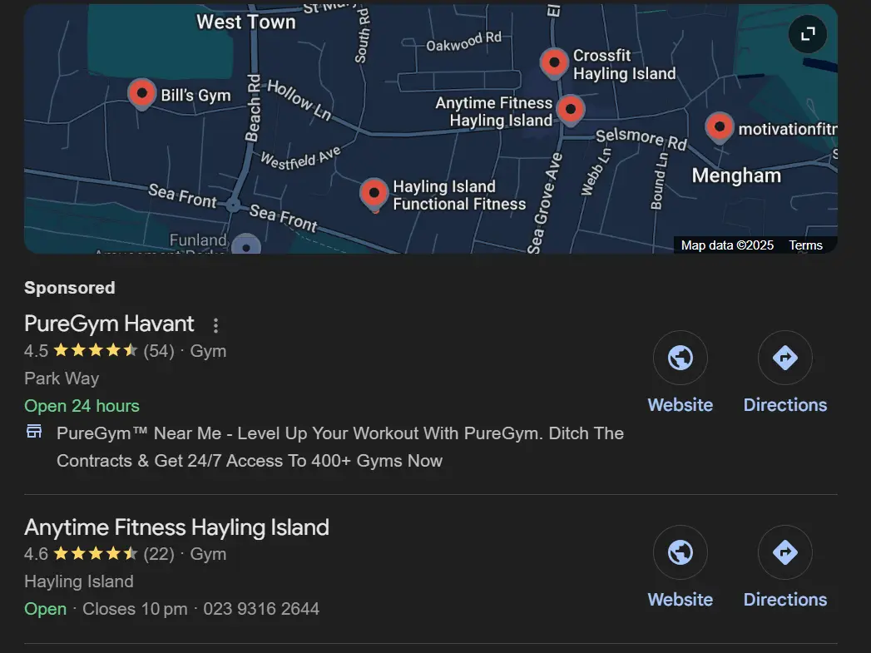Viewport: 871px width, 653px height.
Task: Click the Website icon for PureGym Havant
Action: (680, 358)
